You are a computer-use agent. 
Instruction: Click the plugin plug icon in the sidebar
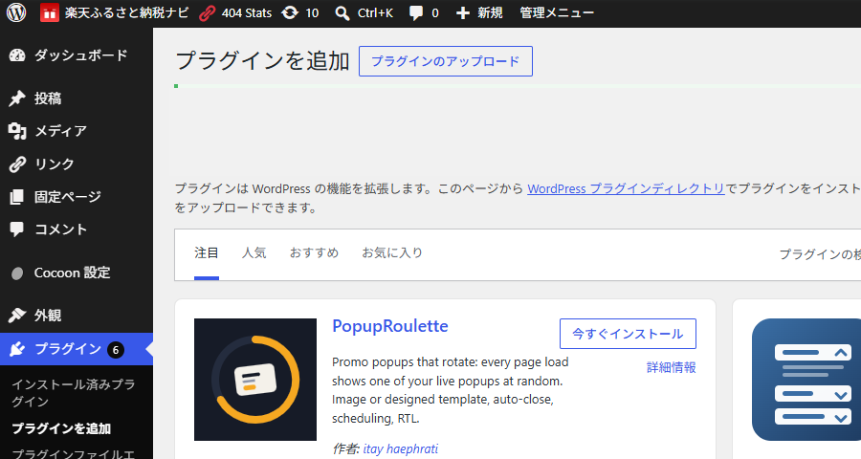(17, 349)
